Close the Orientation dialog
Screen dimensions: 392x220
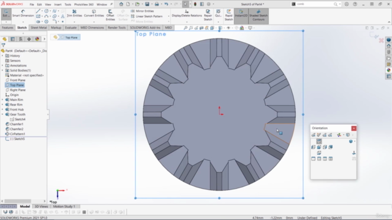pyautogui.click(x=354, y=128)
